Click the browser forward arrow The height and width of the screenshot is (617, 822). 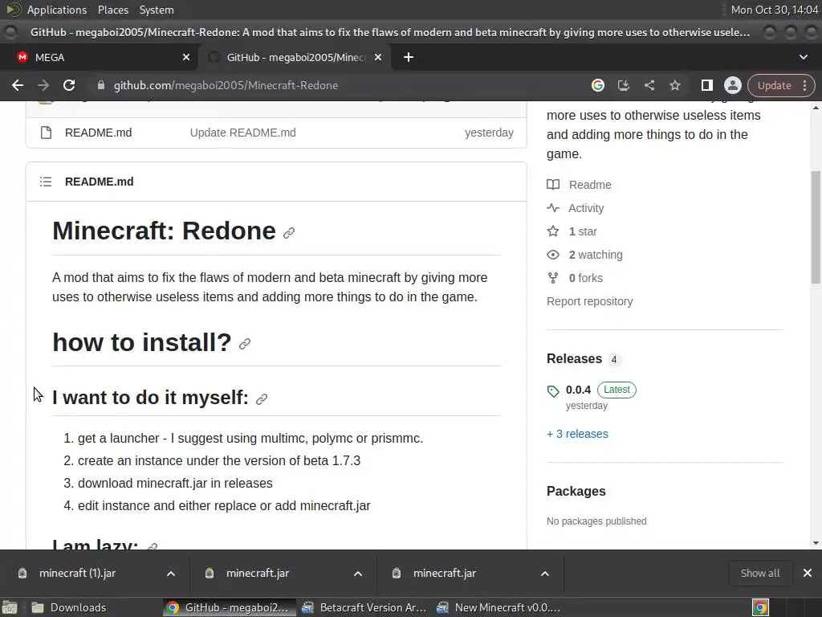[43, 85]
